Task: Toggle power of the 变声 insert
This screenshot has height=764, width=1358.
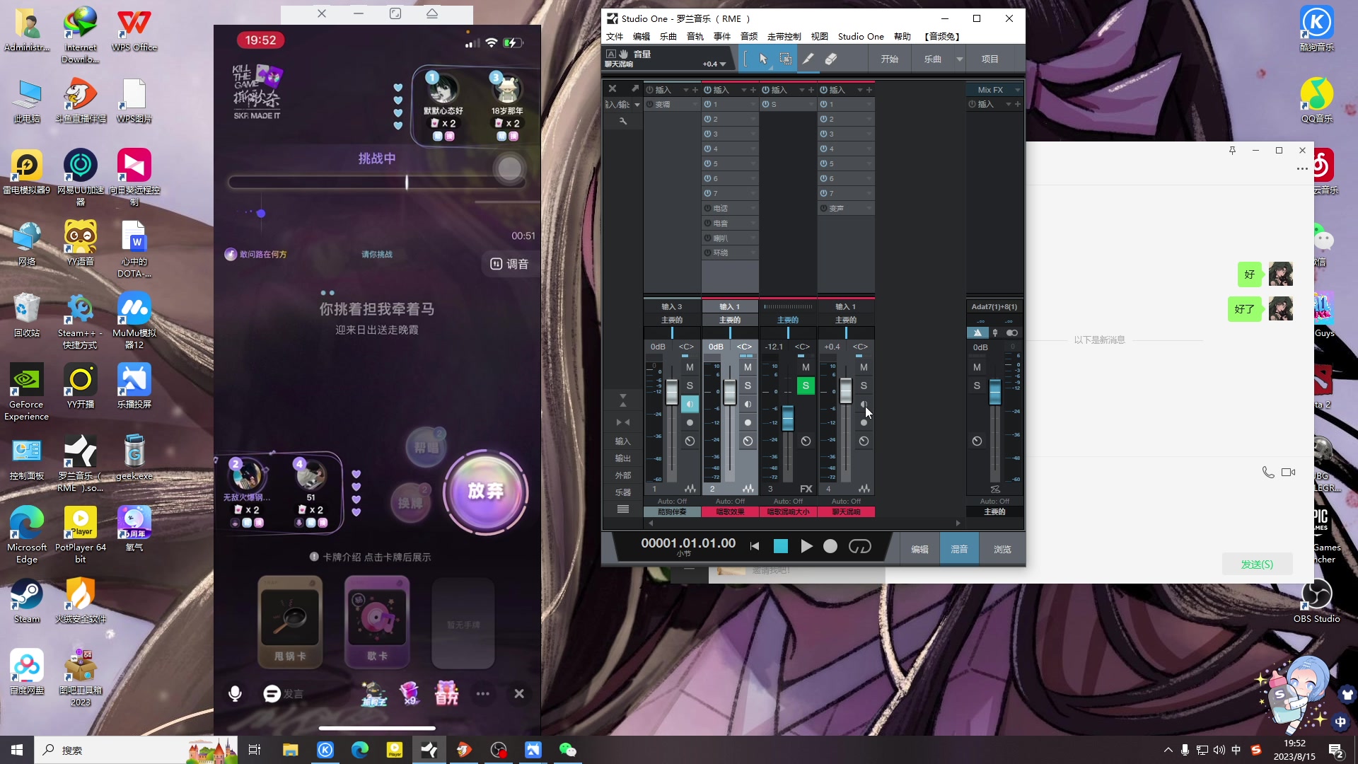Action: coord(823,208)
